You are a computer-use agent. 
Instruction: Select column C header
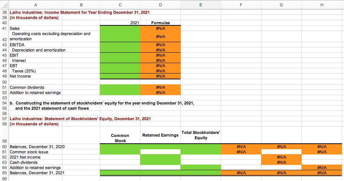pyautogui.click(x=120, y=5)
